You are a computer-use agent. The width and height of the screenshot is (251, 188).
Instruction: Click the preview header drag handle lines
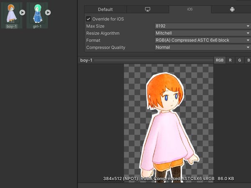153,61
